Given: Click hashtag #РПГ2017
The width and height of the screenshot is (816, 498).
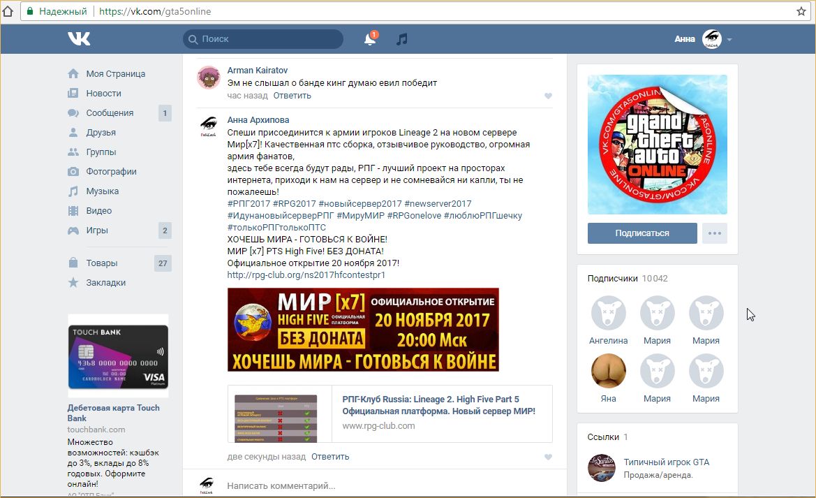Looking at the screenshot, I should point(248,204).
